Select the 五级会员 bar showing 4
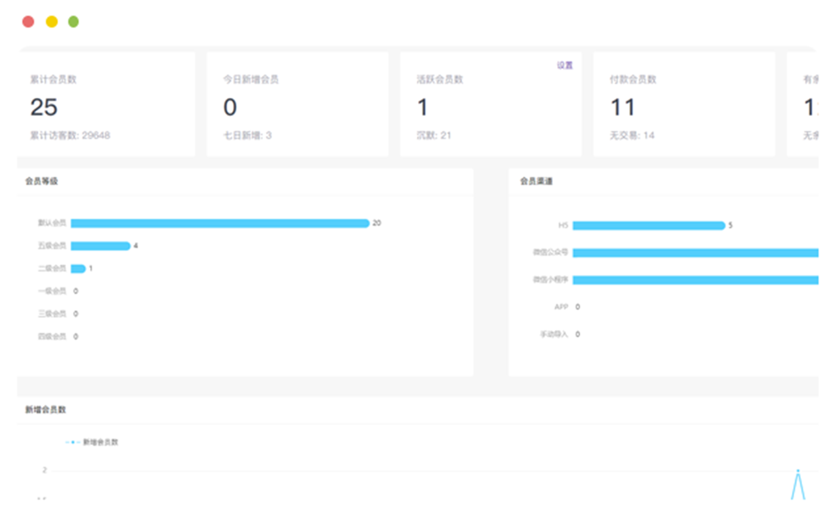Screen dimensions: 837x518 coord(100,246)
